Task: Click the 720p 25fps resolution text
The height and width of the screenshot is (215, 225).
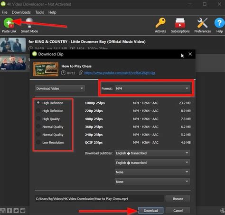Action: coord(94,111)
